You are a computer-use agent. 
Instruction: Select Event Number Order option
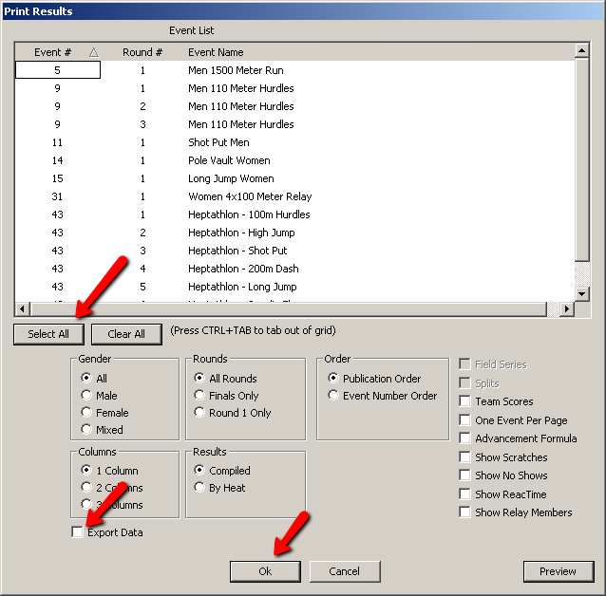333,396
